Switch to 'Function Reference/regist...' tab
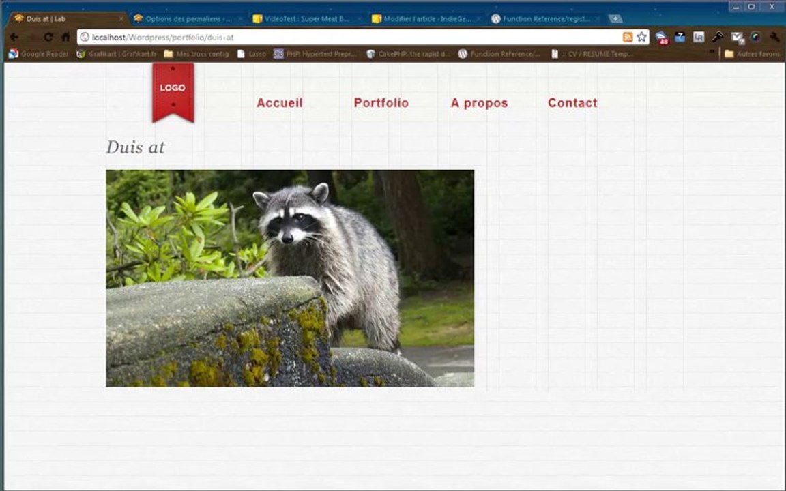Viewport: 786px width, 491px height. tap(547, 18)
